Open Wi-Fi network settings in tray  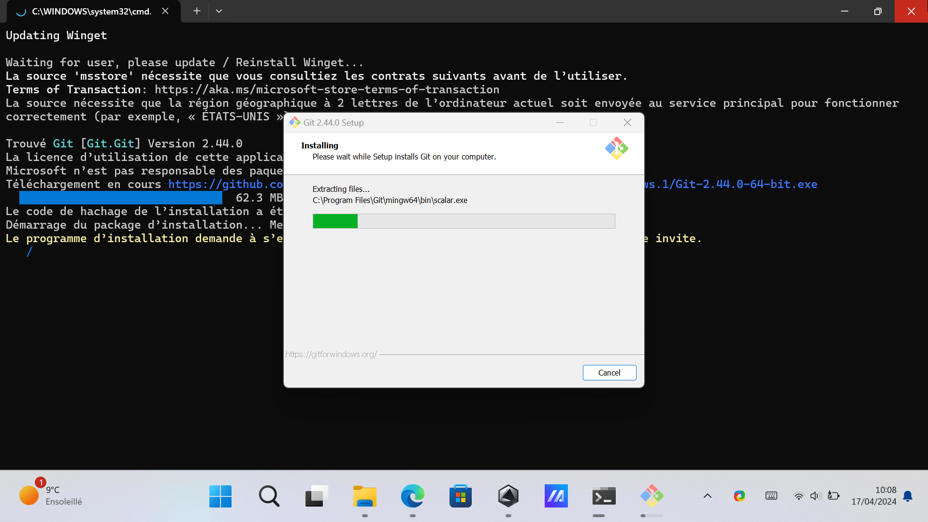click(799, 496)
